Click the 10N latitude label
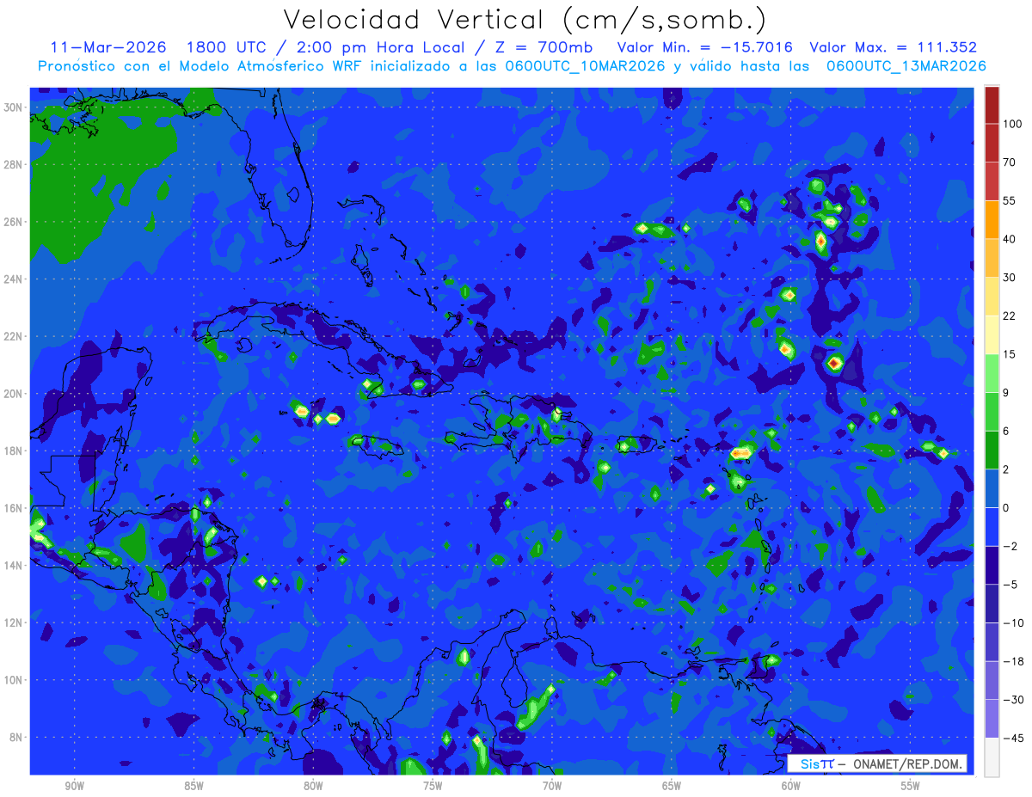 [x=15, y=680]
